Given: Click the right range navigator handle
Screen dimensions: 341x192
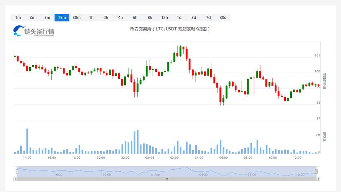Looking at the screenshot, I should click(x=316, y=171).
